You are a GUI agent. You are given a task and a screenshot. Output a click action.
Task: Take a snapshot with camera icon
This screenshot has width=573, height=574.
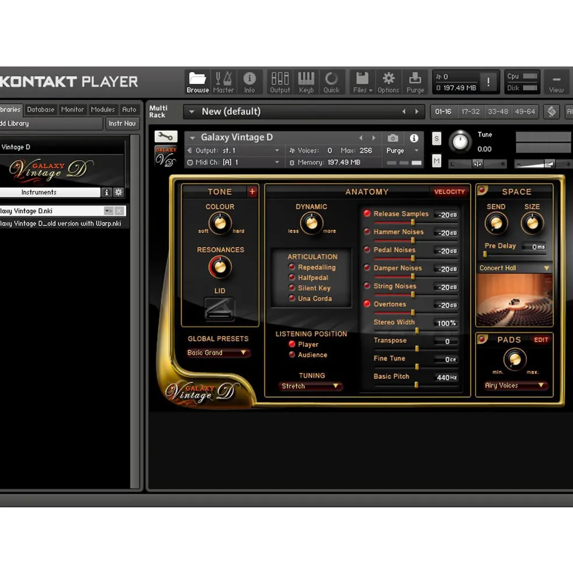point(392,138)
